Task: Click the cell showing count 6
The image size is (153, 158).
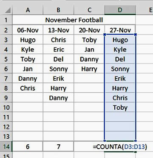Action: tap(28, 146)
